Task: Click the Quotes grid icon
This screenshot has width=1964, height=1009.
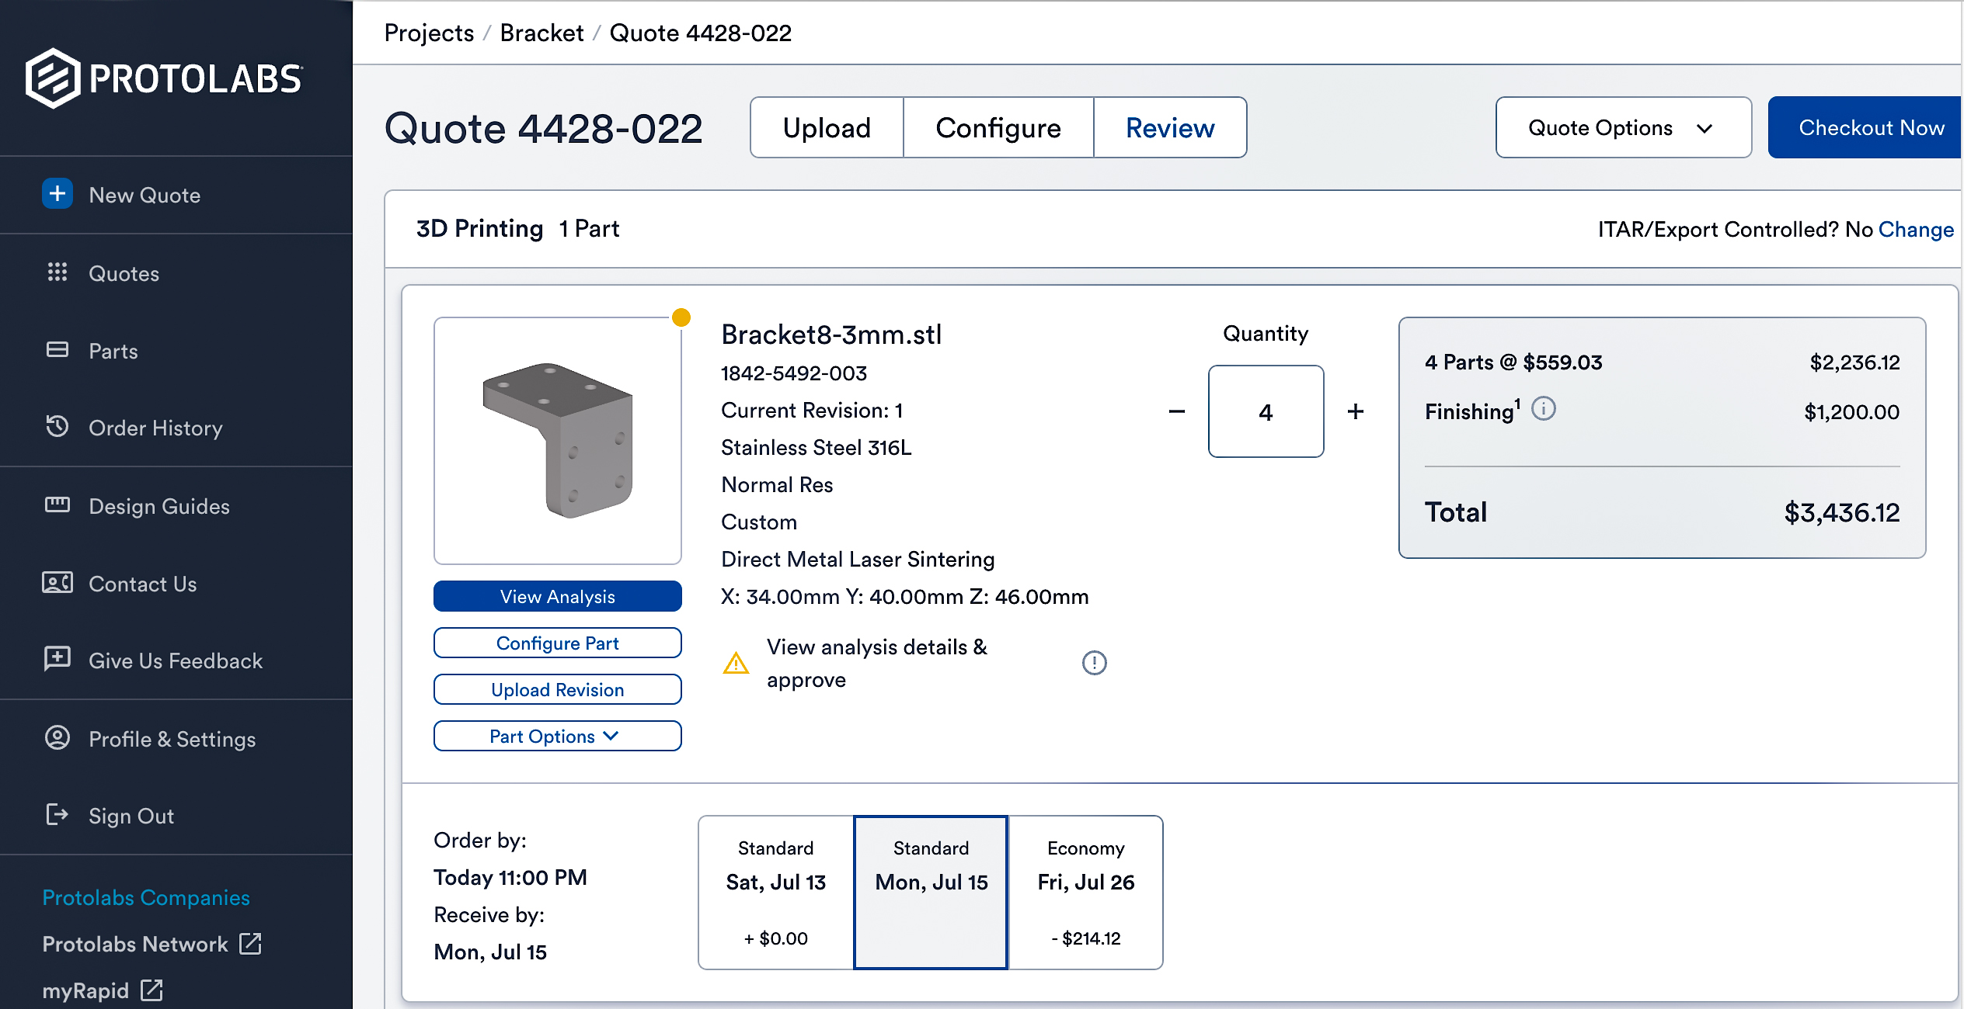Action: (x=57, y=272)
